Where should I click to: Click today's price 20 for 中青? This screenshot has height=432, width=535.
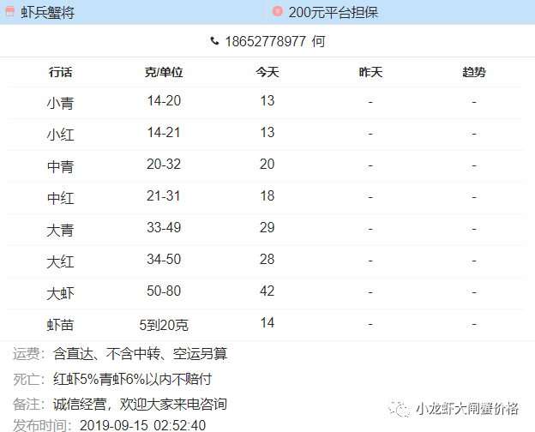pos(267,165)
